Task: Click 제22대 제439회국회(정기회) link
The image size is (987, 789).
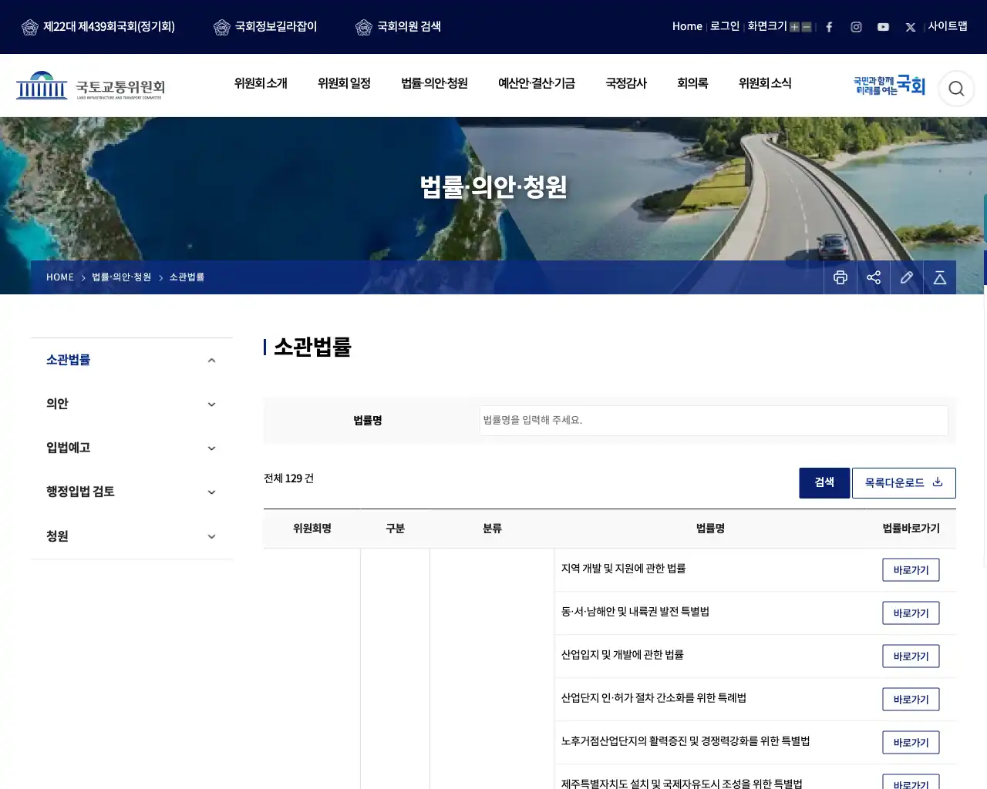Action: pyautogui.click(x=109, y=27)
